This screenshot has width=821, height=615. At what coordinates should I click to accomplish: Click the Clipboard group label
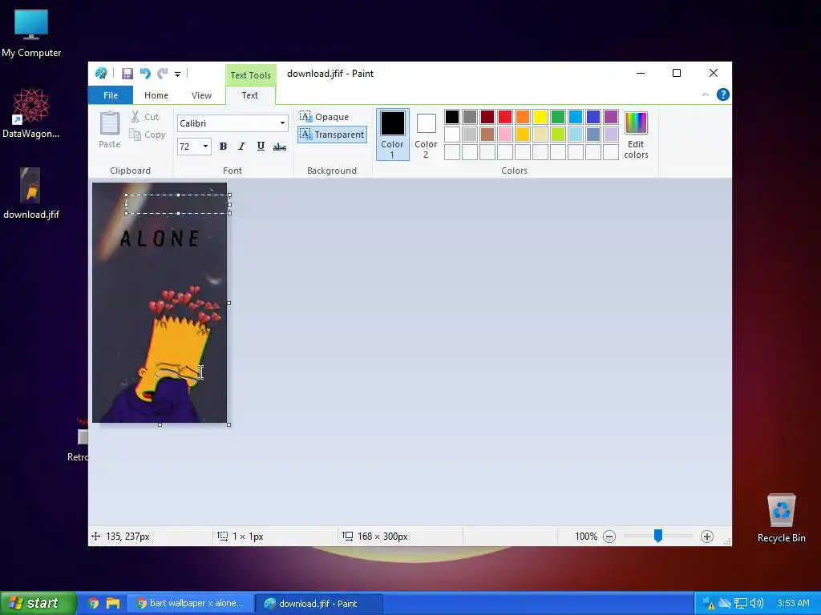click(131, 171)
